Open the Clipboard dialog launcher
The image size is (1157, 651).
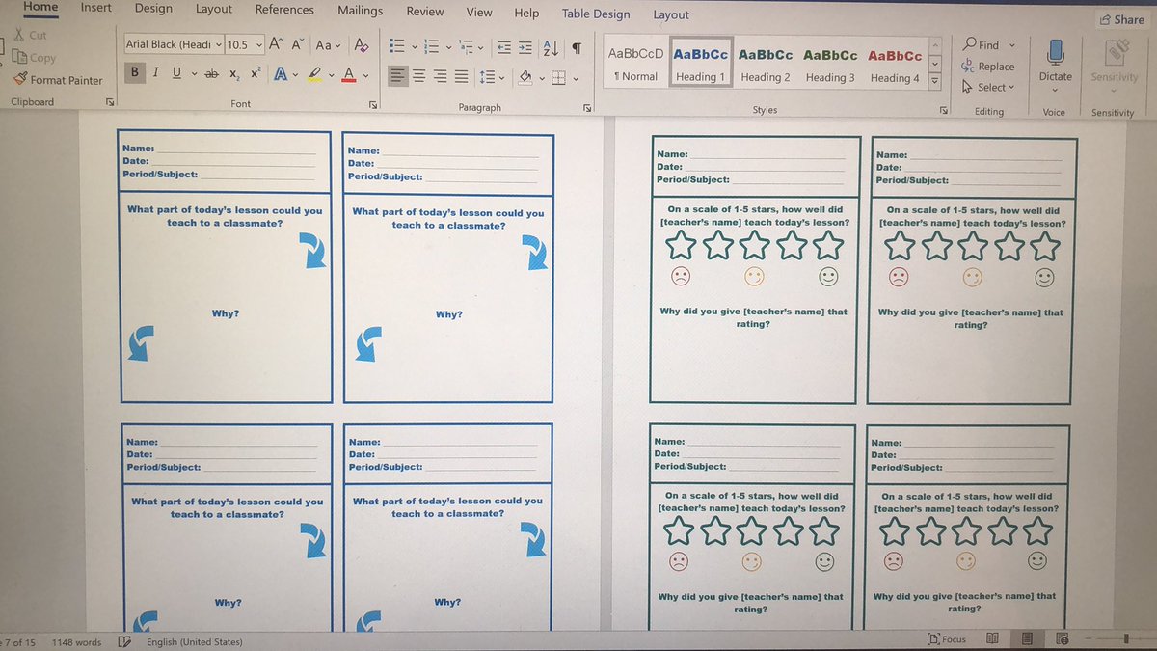coord(110,102)
